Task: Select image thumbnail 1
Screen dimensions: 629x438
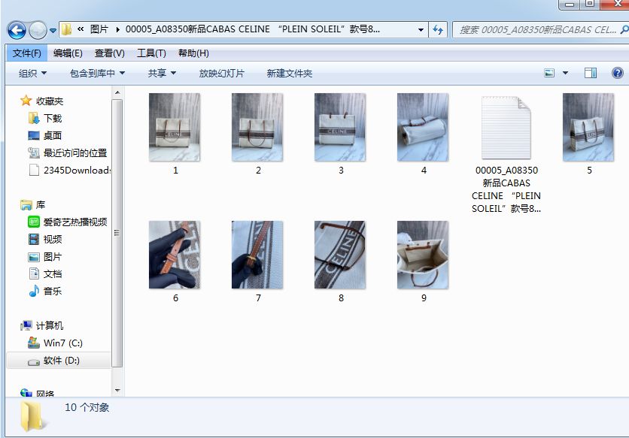Action: (175, 128)
